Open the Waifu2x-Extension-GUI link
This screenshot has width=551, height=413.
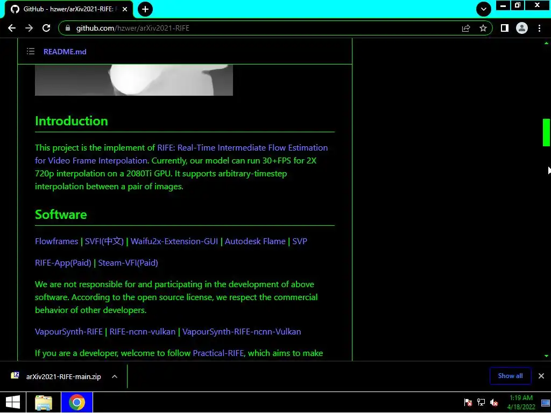(174, 241)
